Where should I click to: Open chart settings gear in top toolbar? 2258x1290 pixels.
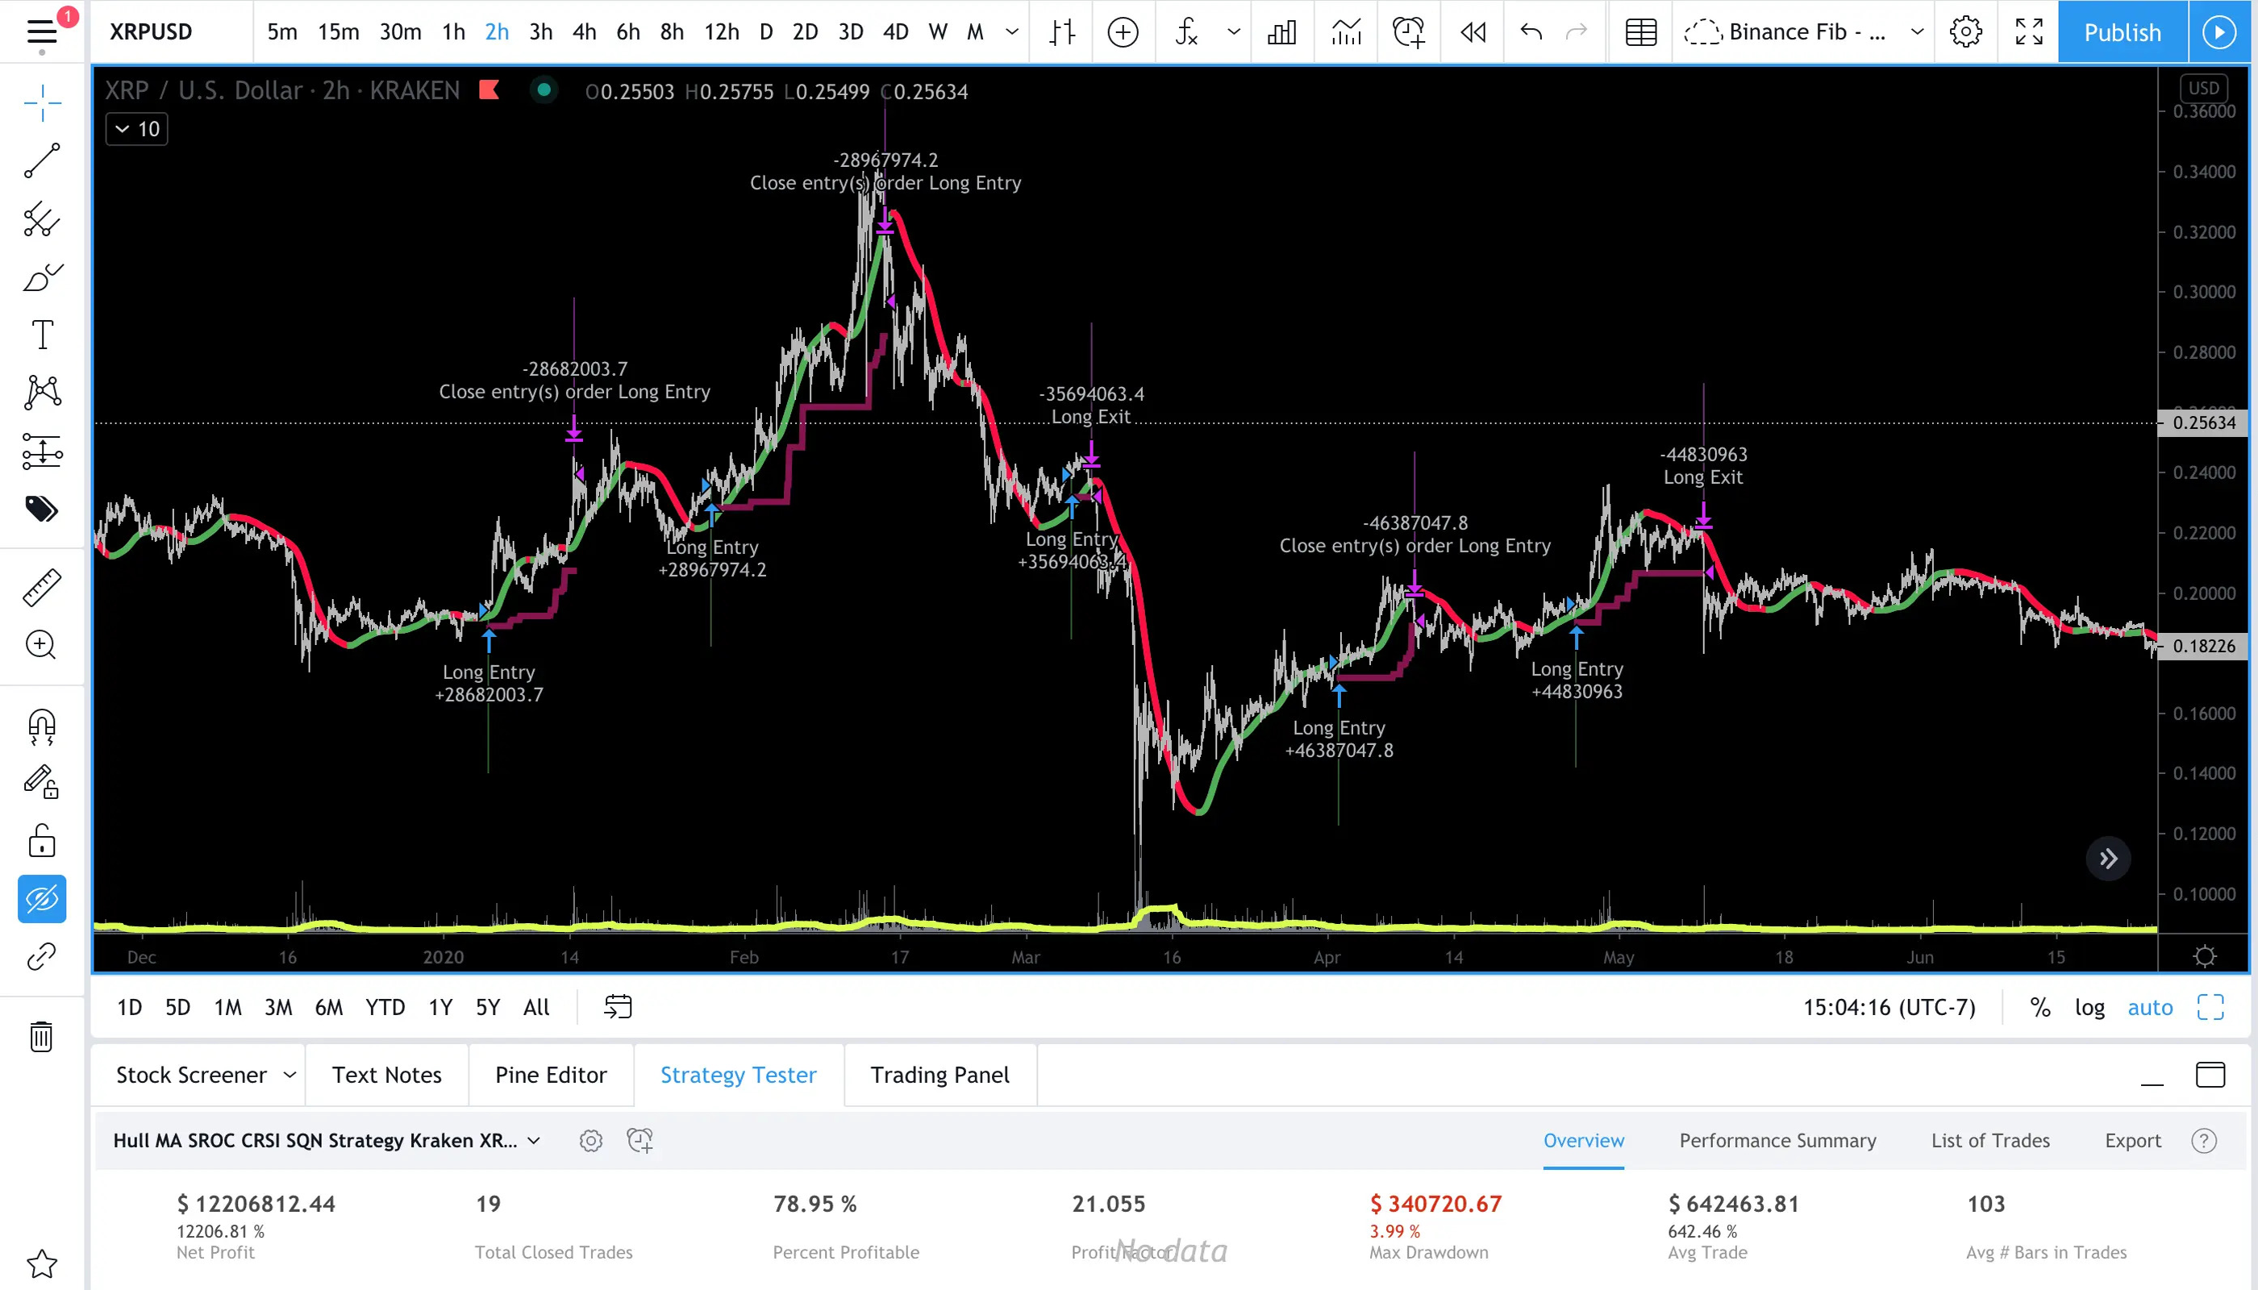[x=1965, y=32]
